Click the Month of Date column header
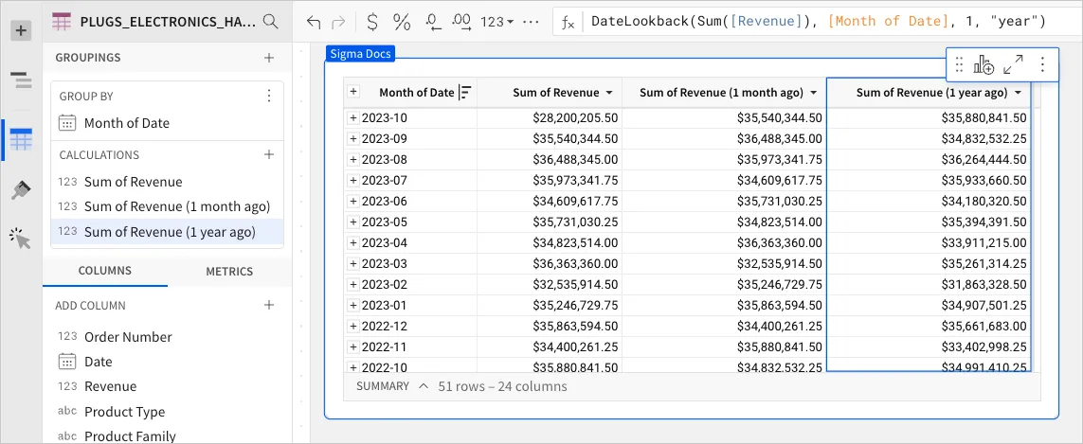The image size is (1083, 444). point(417,93)
